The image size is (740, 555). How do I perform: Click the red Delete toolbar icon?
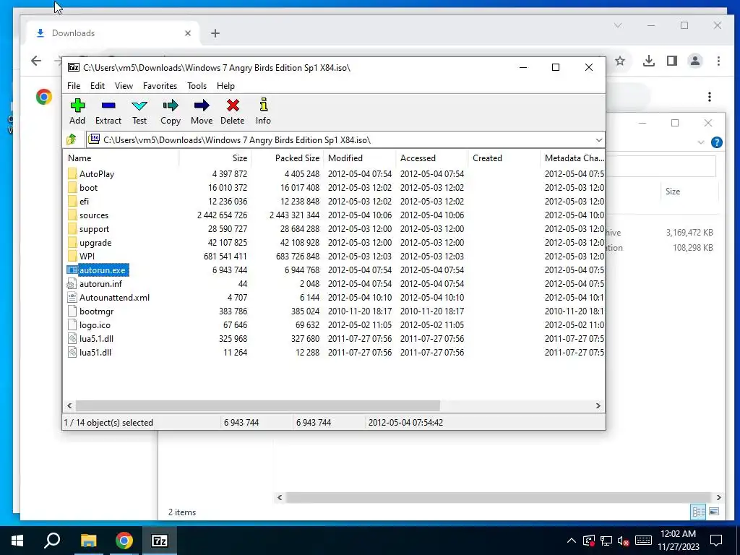pos(232,111)
